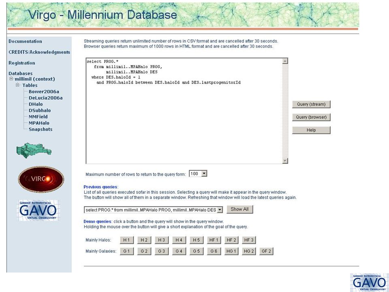Load demo query G 6
Image resolution: width=389 pixels, height=292 pixels.
coord(214,251)
